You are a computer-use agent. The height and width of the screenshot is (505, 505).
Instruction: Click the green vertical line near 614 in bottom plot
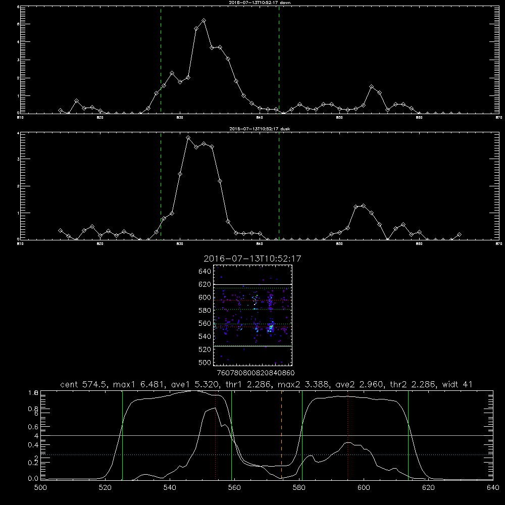point(408,435)
